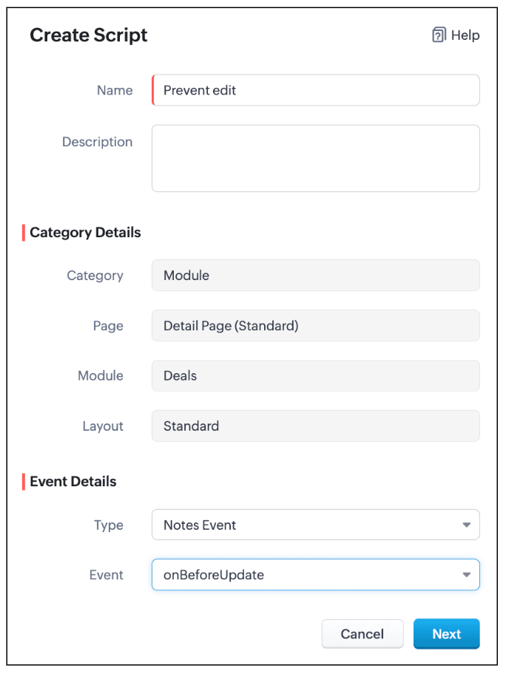This screenshot has width=506, height=674.
Task: Click the Type dropdown arrow icon
Action: point(466,525)
